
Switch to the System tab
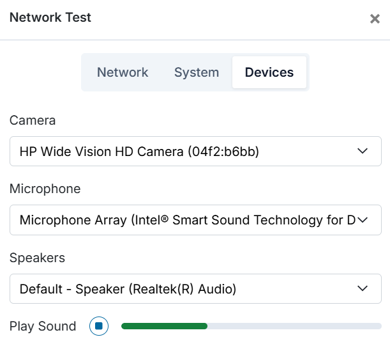(197, 72)
